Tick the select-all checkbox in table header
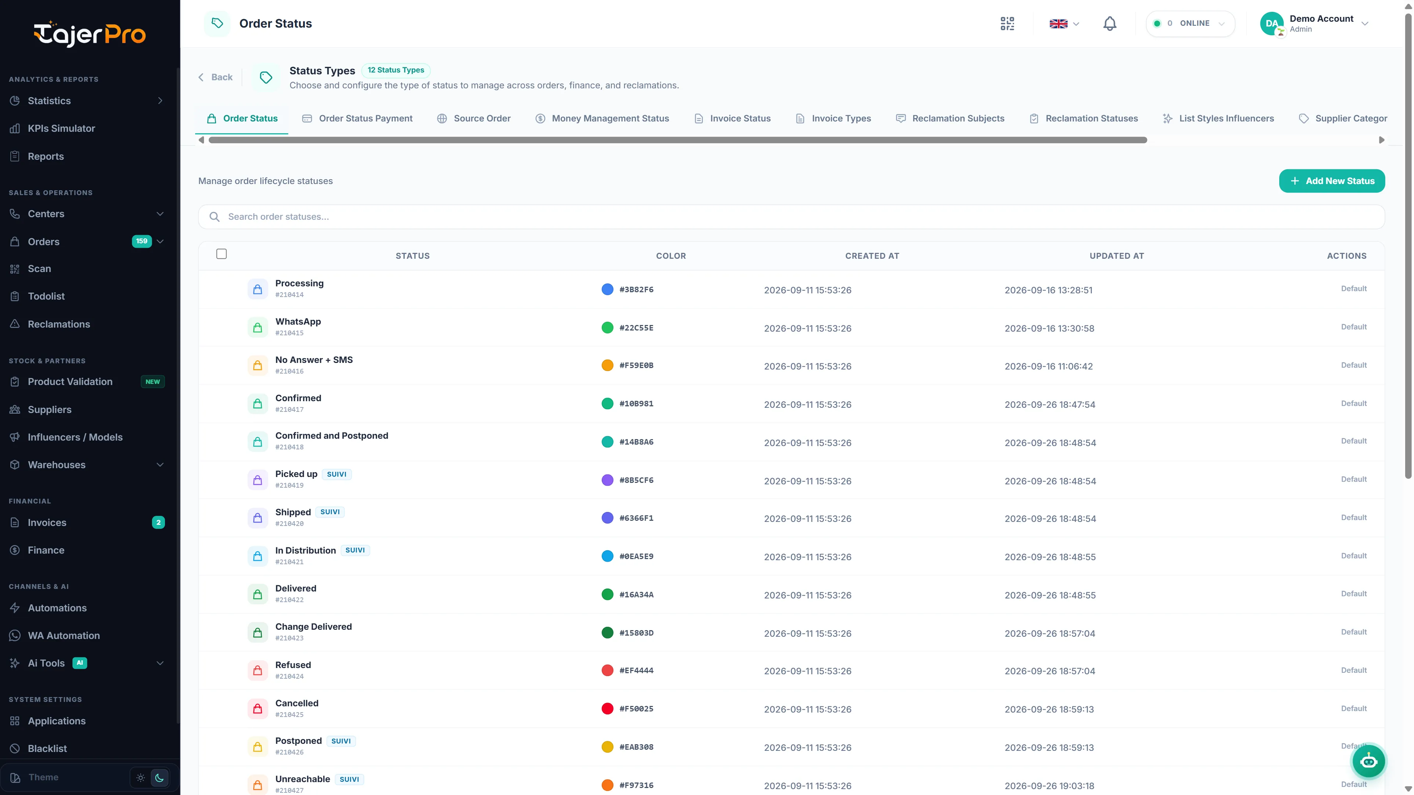Screen dimensions: 1414x795 tap(221, 254)
